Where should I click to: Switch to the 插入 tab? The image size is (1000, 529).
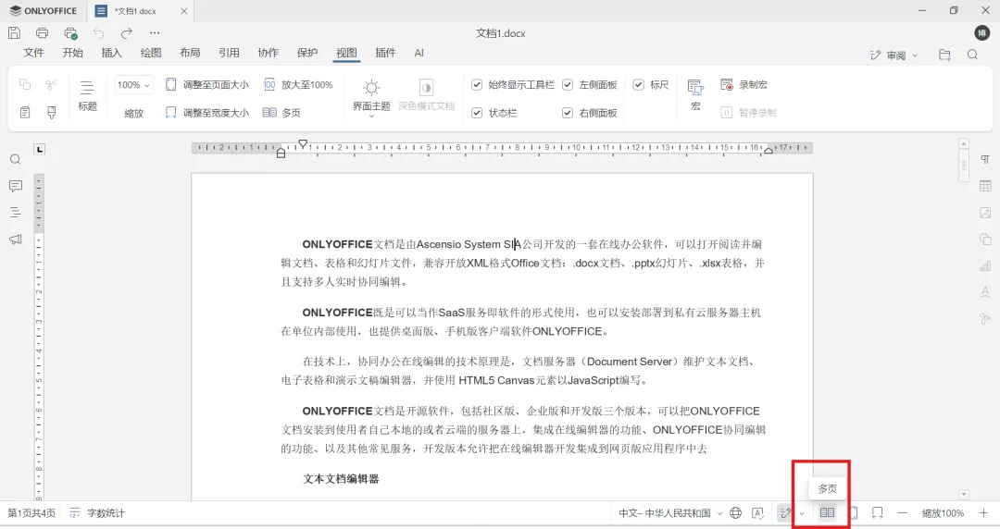click(112, 53)
